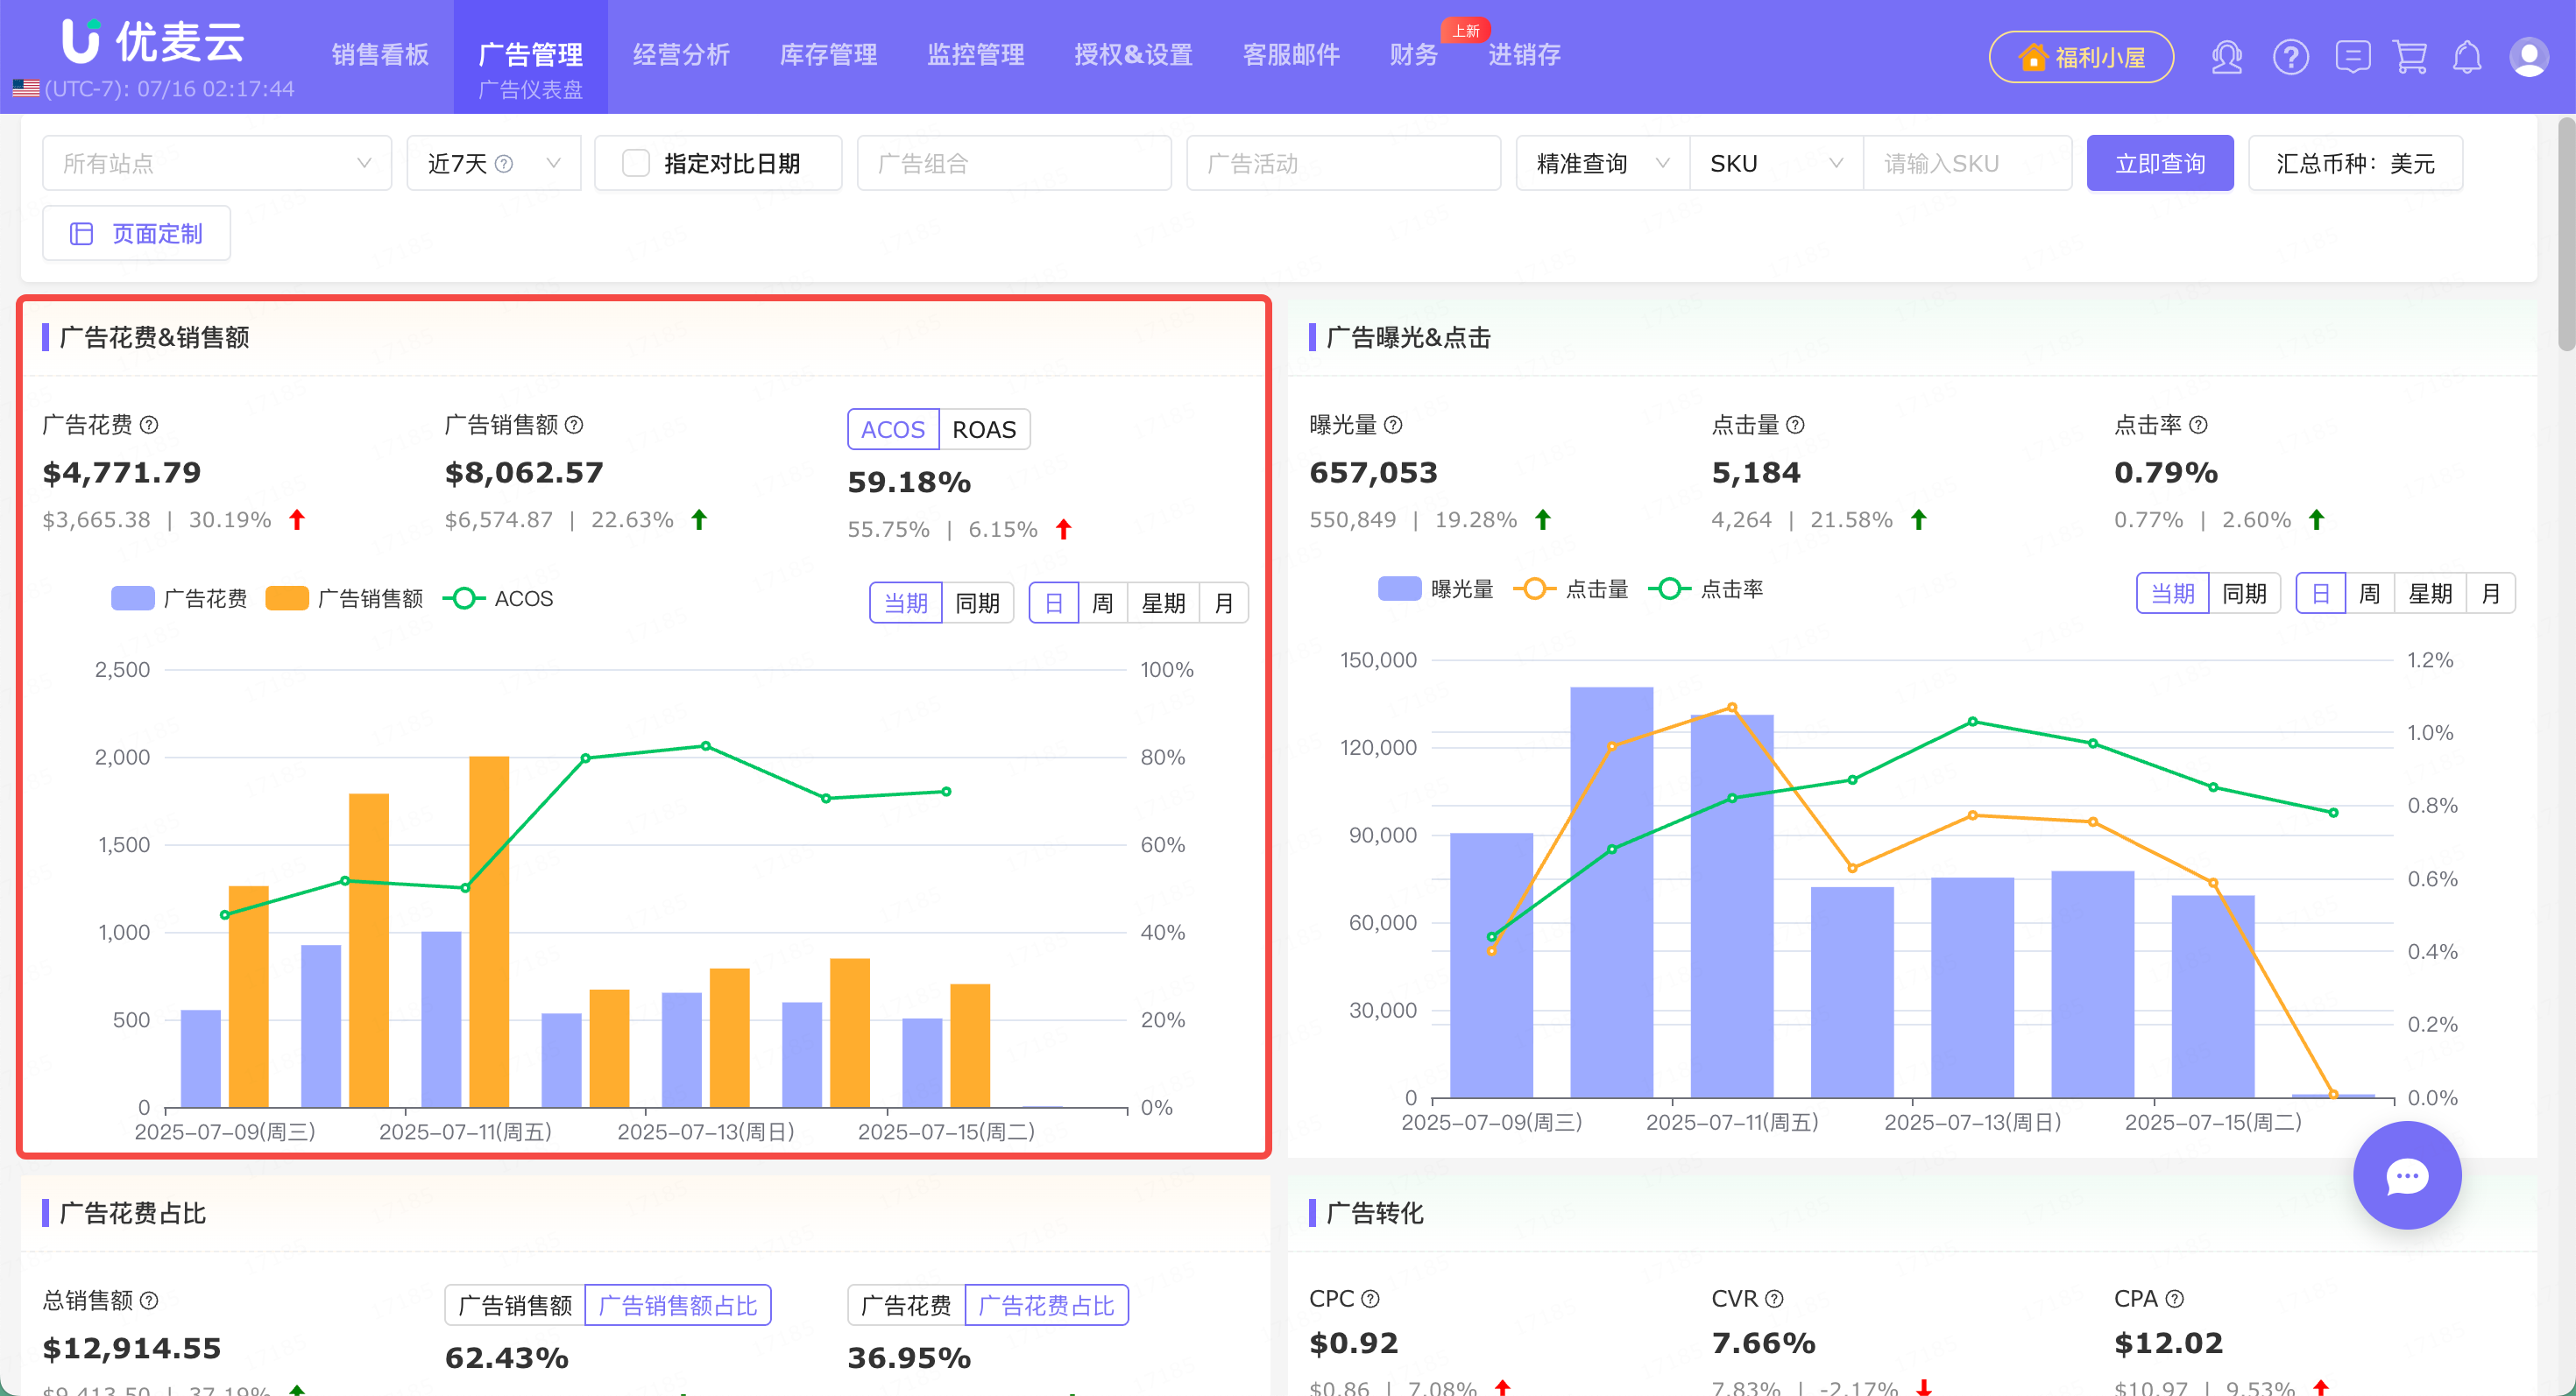This screenshot has height=1396, width=2576.
Task: Click the info icon beside 广告花费 metric
Action: click(x=149, y=425)
